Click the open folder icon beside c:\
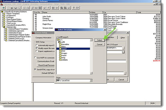 pos(58,40)
